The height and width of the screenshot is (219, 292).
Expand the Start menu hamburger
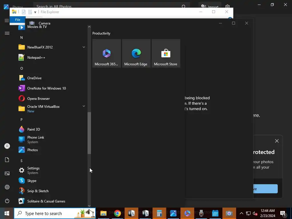pyautogui.click(x=7, y=33)
